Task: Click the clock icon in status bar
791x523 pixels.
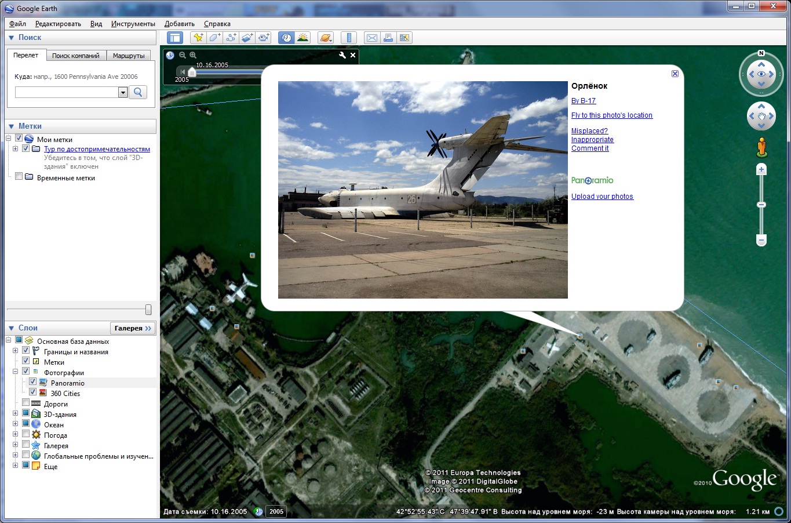Action: coord(258,511)
